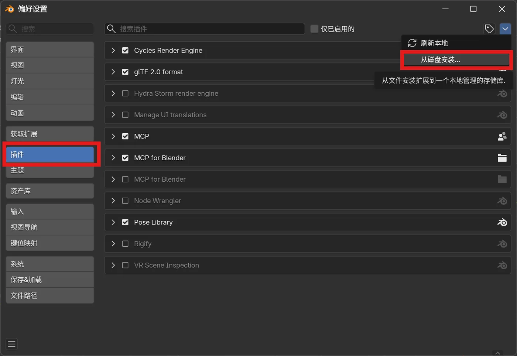Focus the 搜索 field above the sidebar
Viewport: 517px width, 356px height.
click(x=50, y=29)
